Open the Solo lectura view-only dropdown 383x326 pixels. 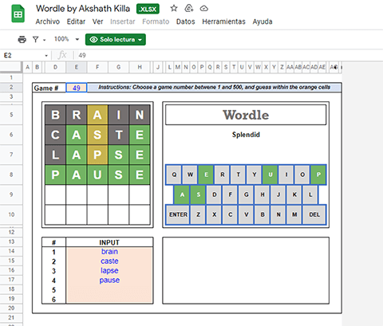pos(116,39)
